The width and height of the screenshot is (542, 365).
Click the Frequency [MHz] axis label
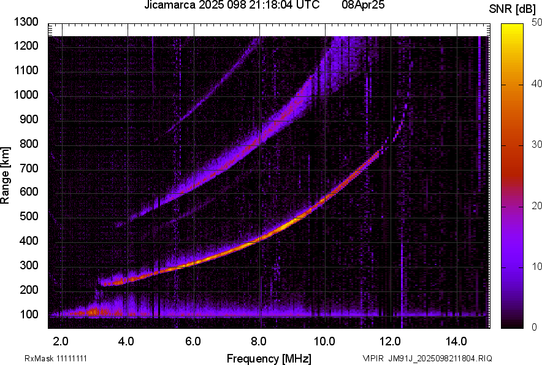[269, 358]
